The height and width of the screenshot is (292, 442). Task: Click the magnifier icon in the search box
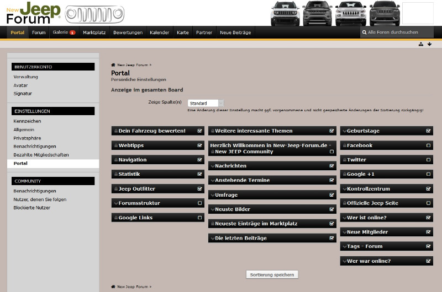(364, 33)
